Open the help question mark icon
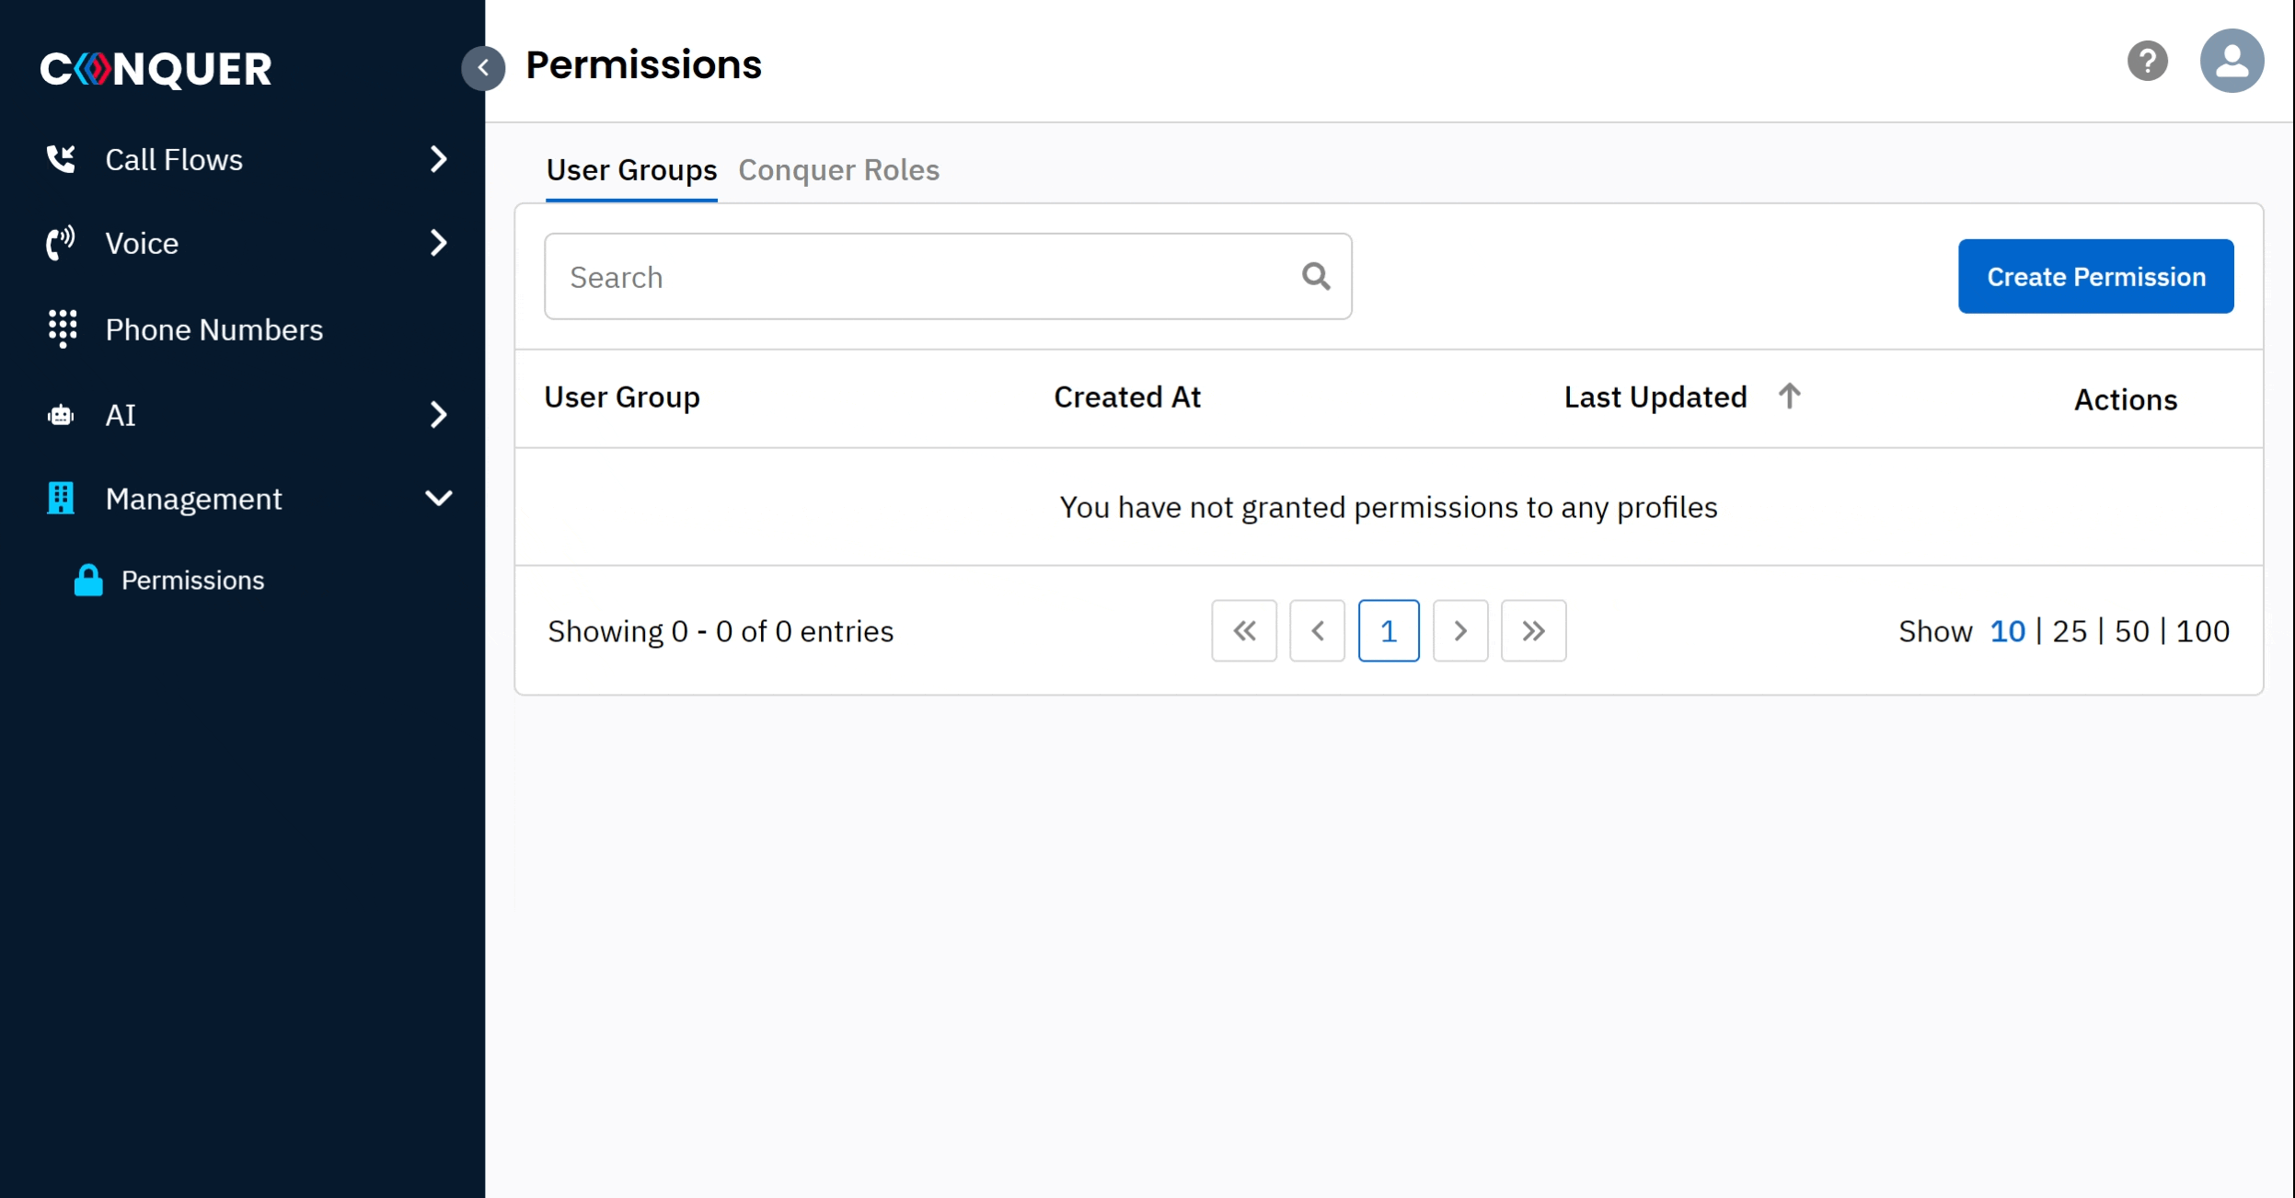This screenshot has height=1198, width=2295. pos(2147,62)
